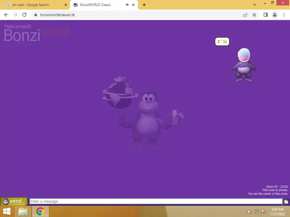Close the BonziWORLD Classic tab

tap(133, 5)
